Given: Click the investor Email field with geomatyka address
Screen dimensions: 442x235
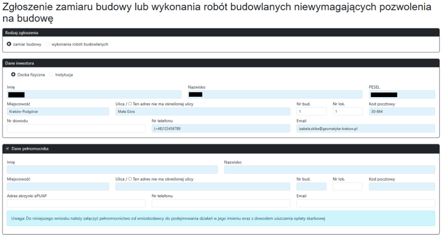Looking at the screenshot, I should coord(365,128).
